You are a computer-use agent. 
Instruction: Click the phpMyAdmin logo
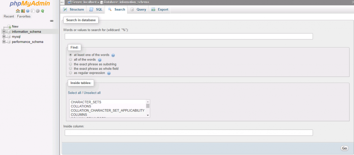(30, 4)
